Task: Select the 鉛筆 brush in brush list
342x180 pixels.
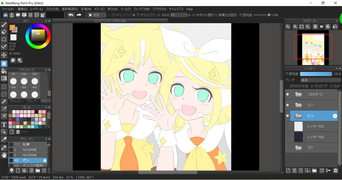Action: click(28, 144)
